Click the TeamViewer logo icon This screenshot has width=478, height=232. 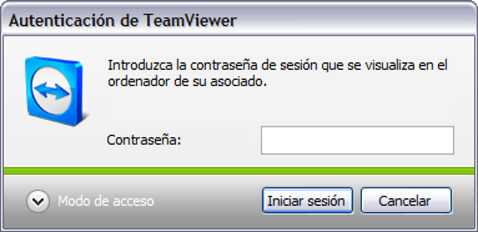54,91
